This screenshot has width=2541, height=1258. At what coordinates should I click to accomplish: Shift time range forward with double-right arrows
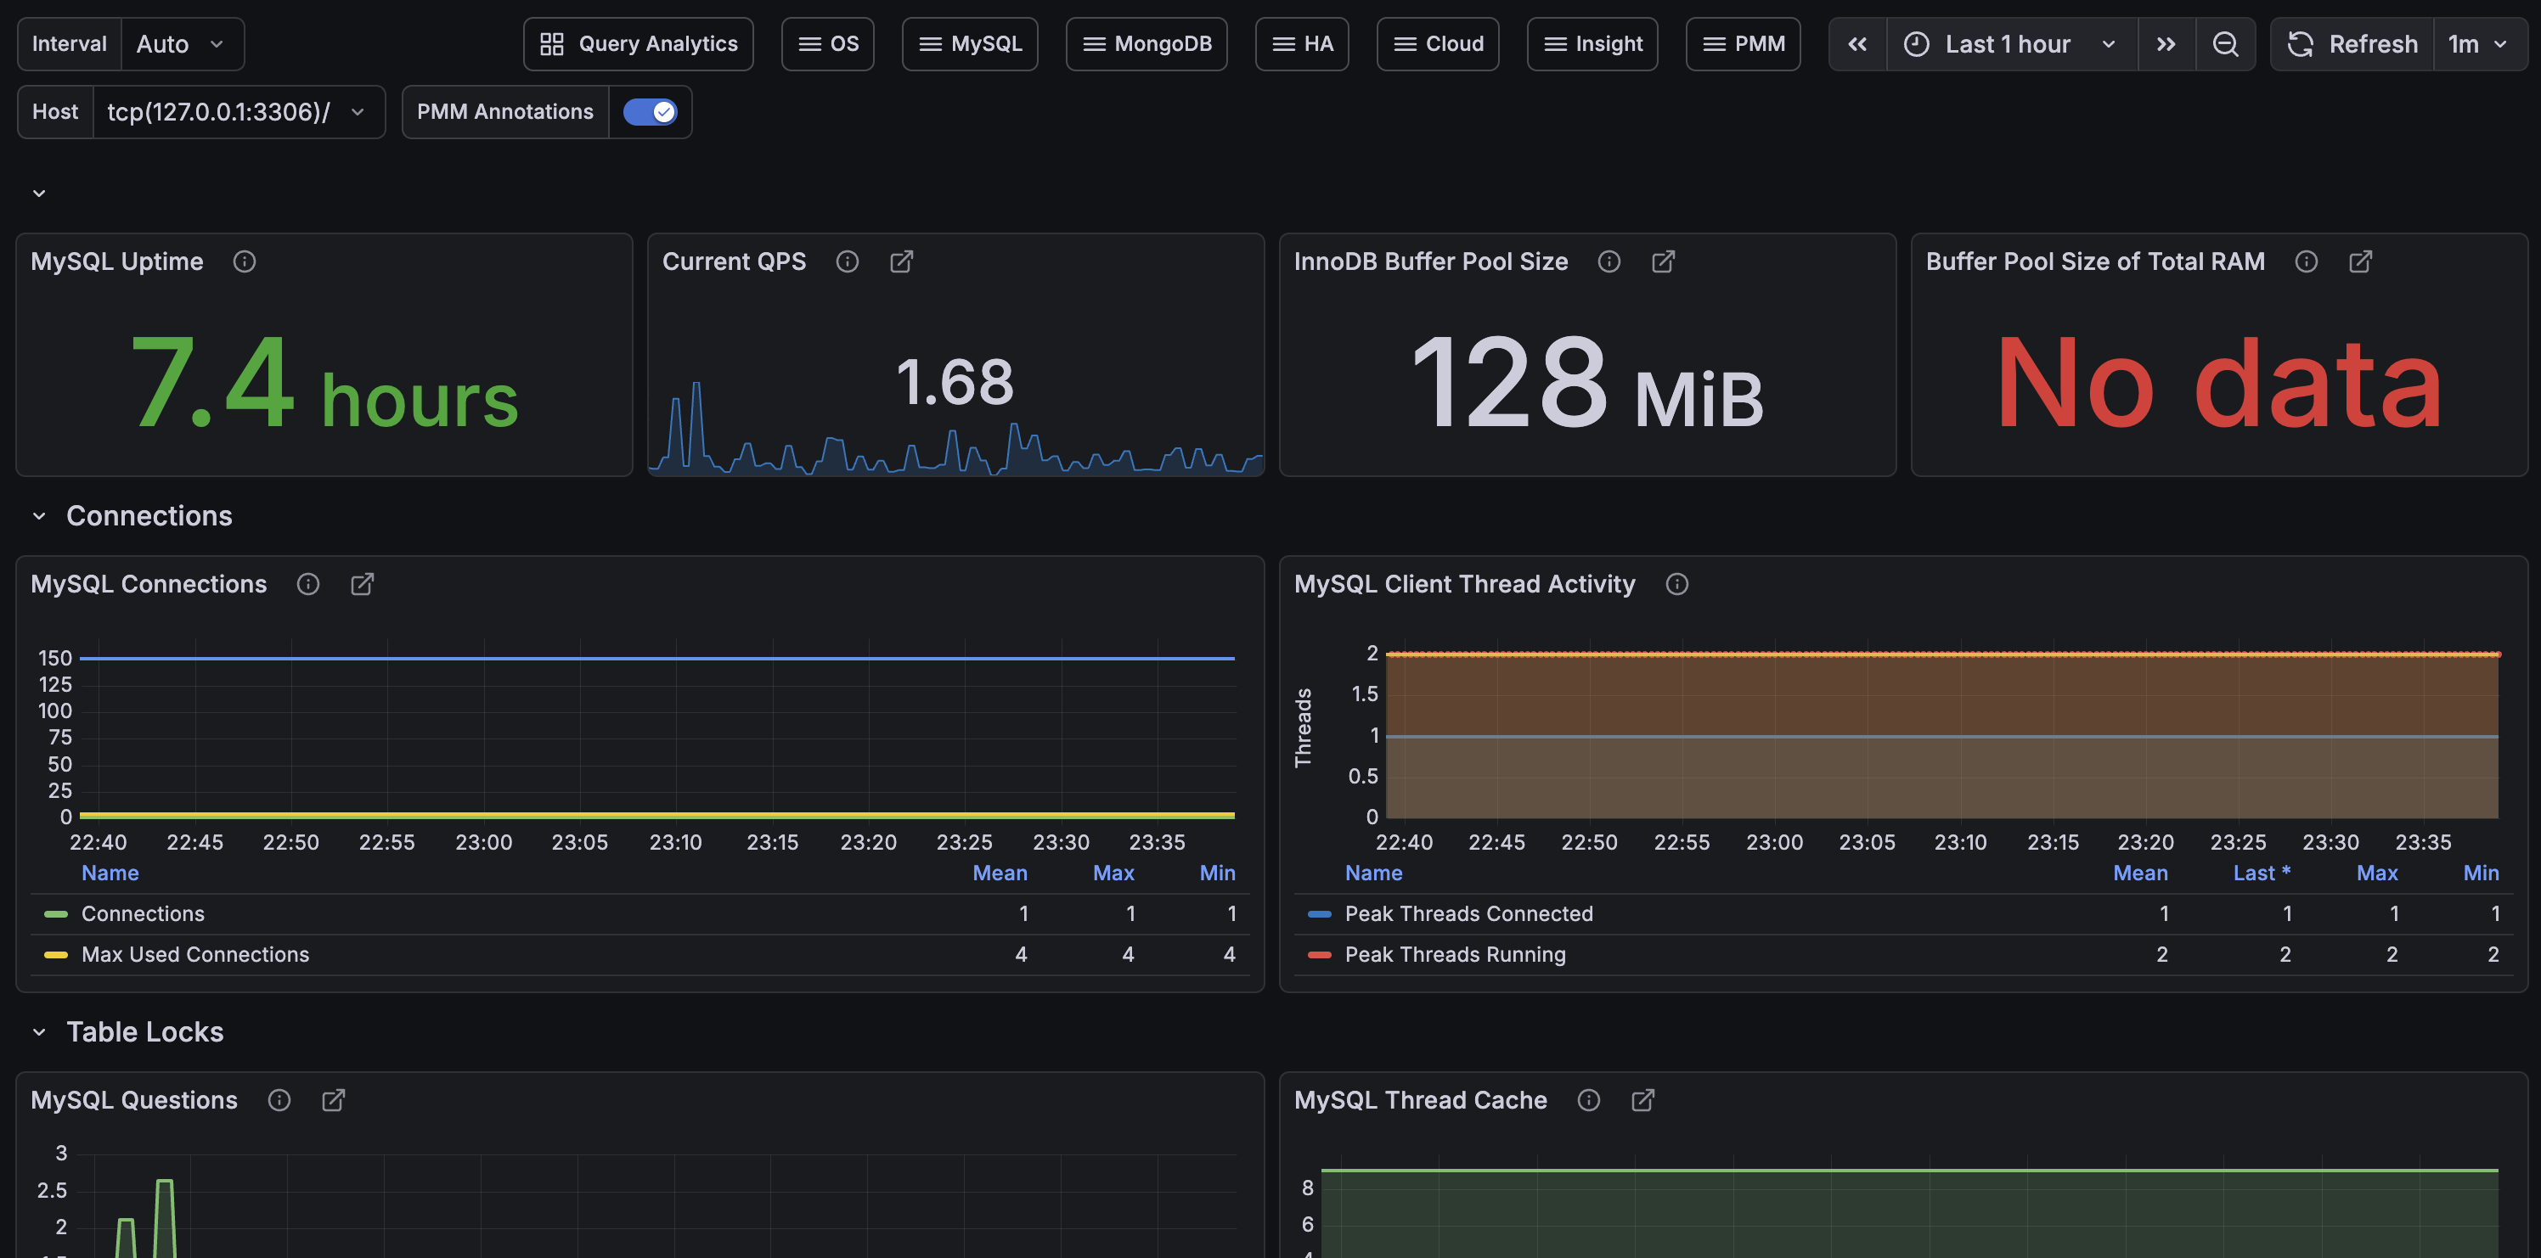pyautogui.click(x=2166, y=43)
